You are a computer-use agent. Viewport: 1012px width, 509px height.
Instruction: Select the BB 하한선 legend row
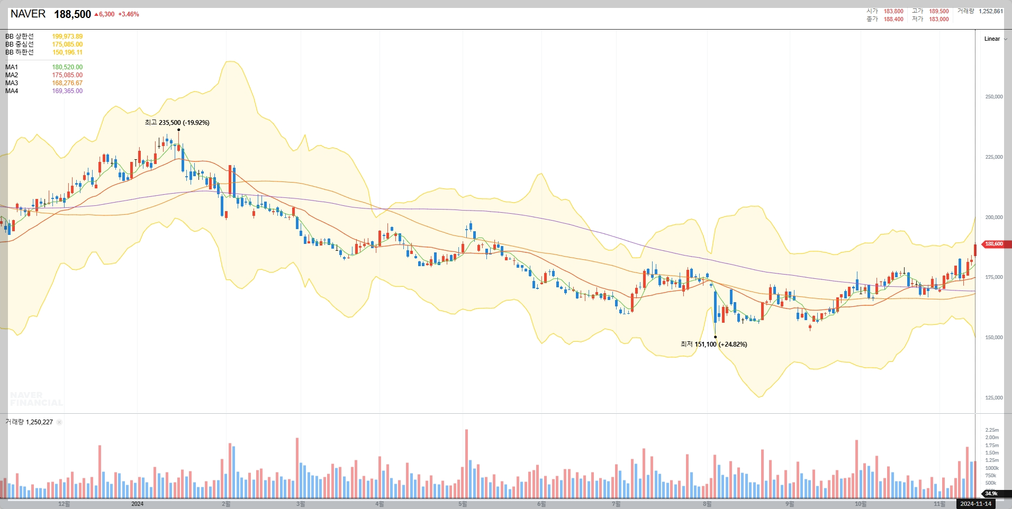(x=44, y=52)
